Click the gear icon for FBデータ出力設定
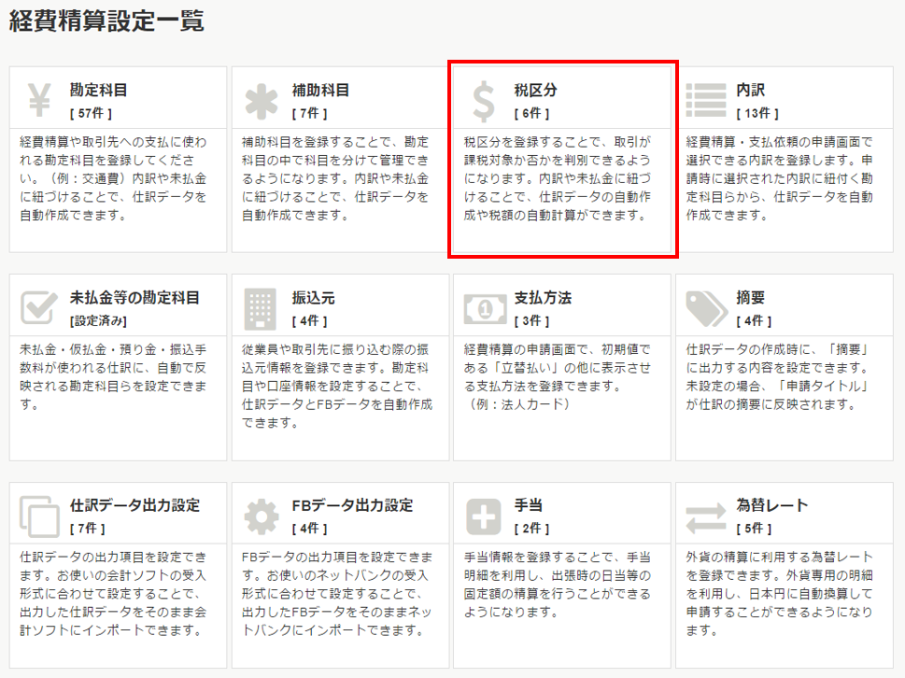905x678 pixels. pos(262,515)
